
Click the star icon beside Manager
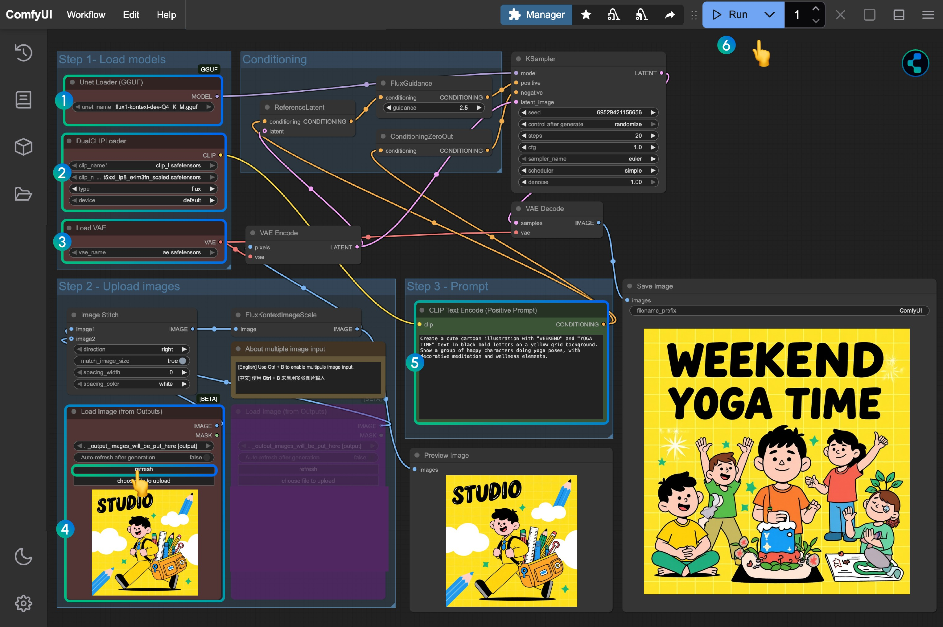point(586,15)
